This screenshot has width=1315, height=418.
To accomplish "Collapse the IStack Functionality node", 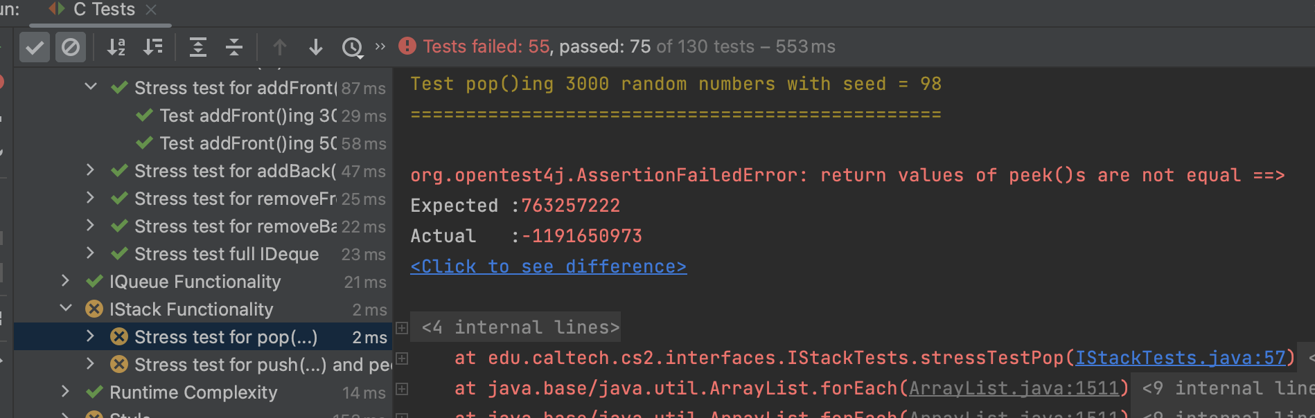I will pyautogui.click(x=66, y=309).
